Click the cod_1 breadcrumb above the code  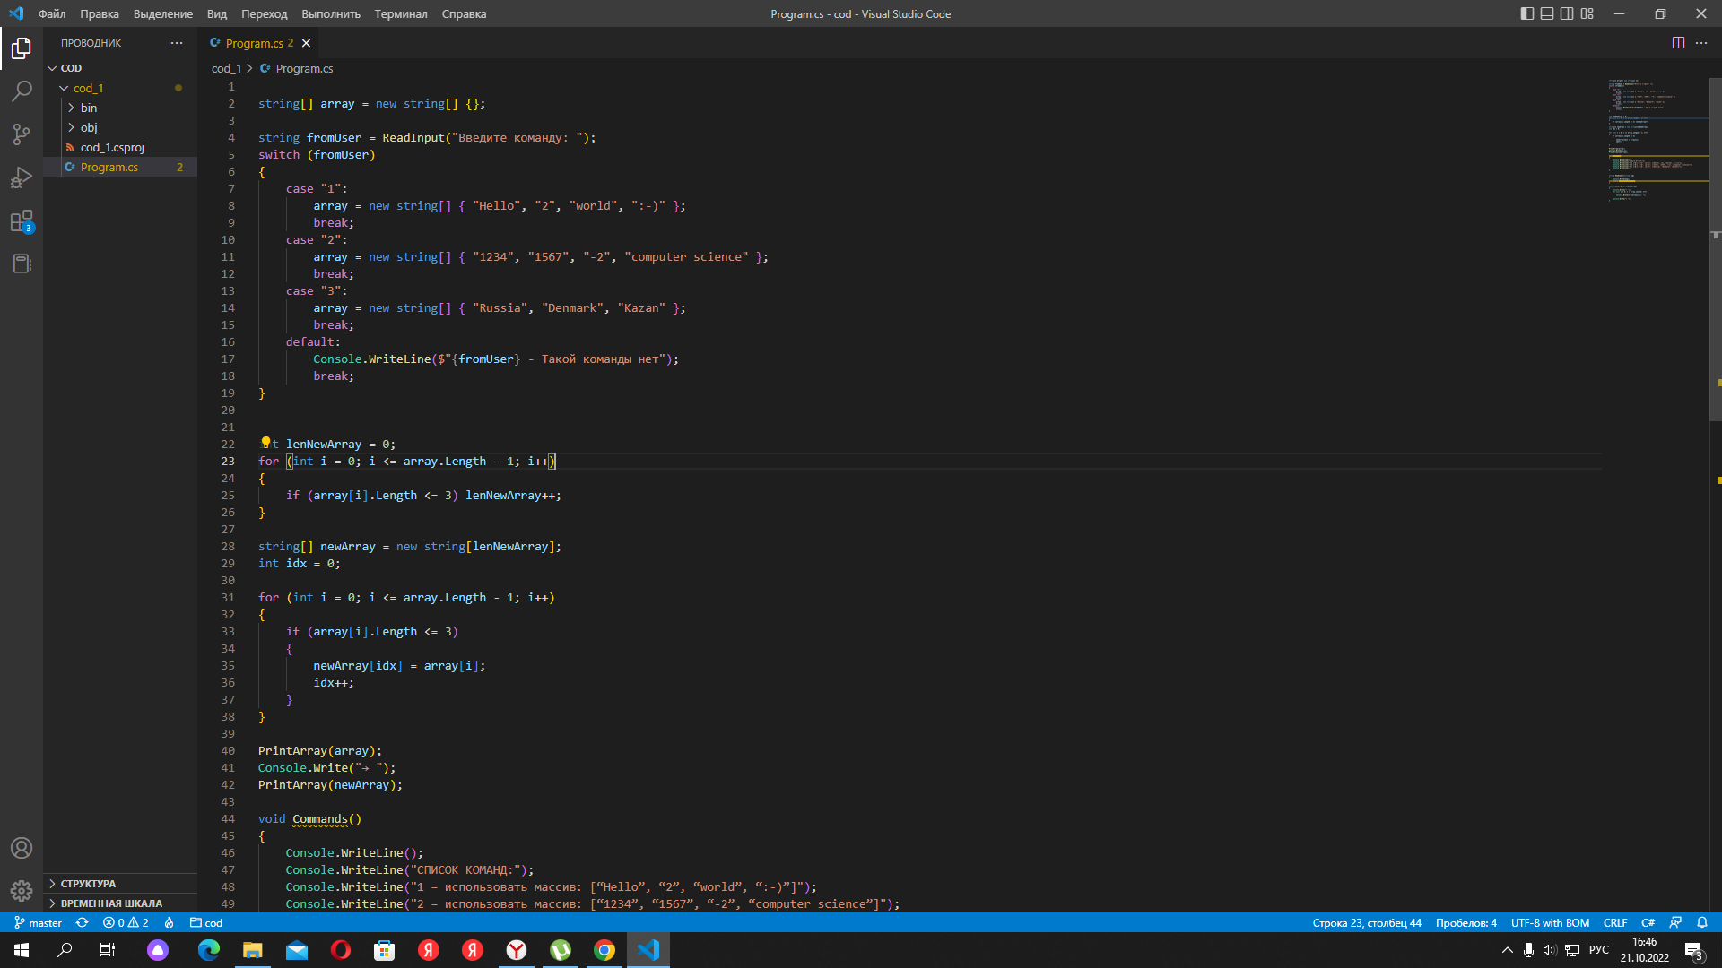pos(226,68)
